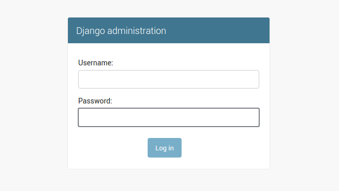This screenshot has height=191, width=339.
Task: Choose the Username entry box
Action: [169, 79]
